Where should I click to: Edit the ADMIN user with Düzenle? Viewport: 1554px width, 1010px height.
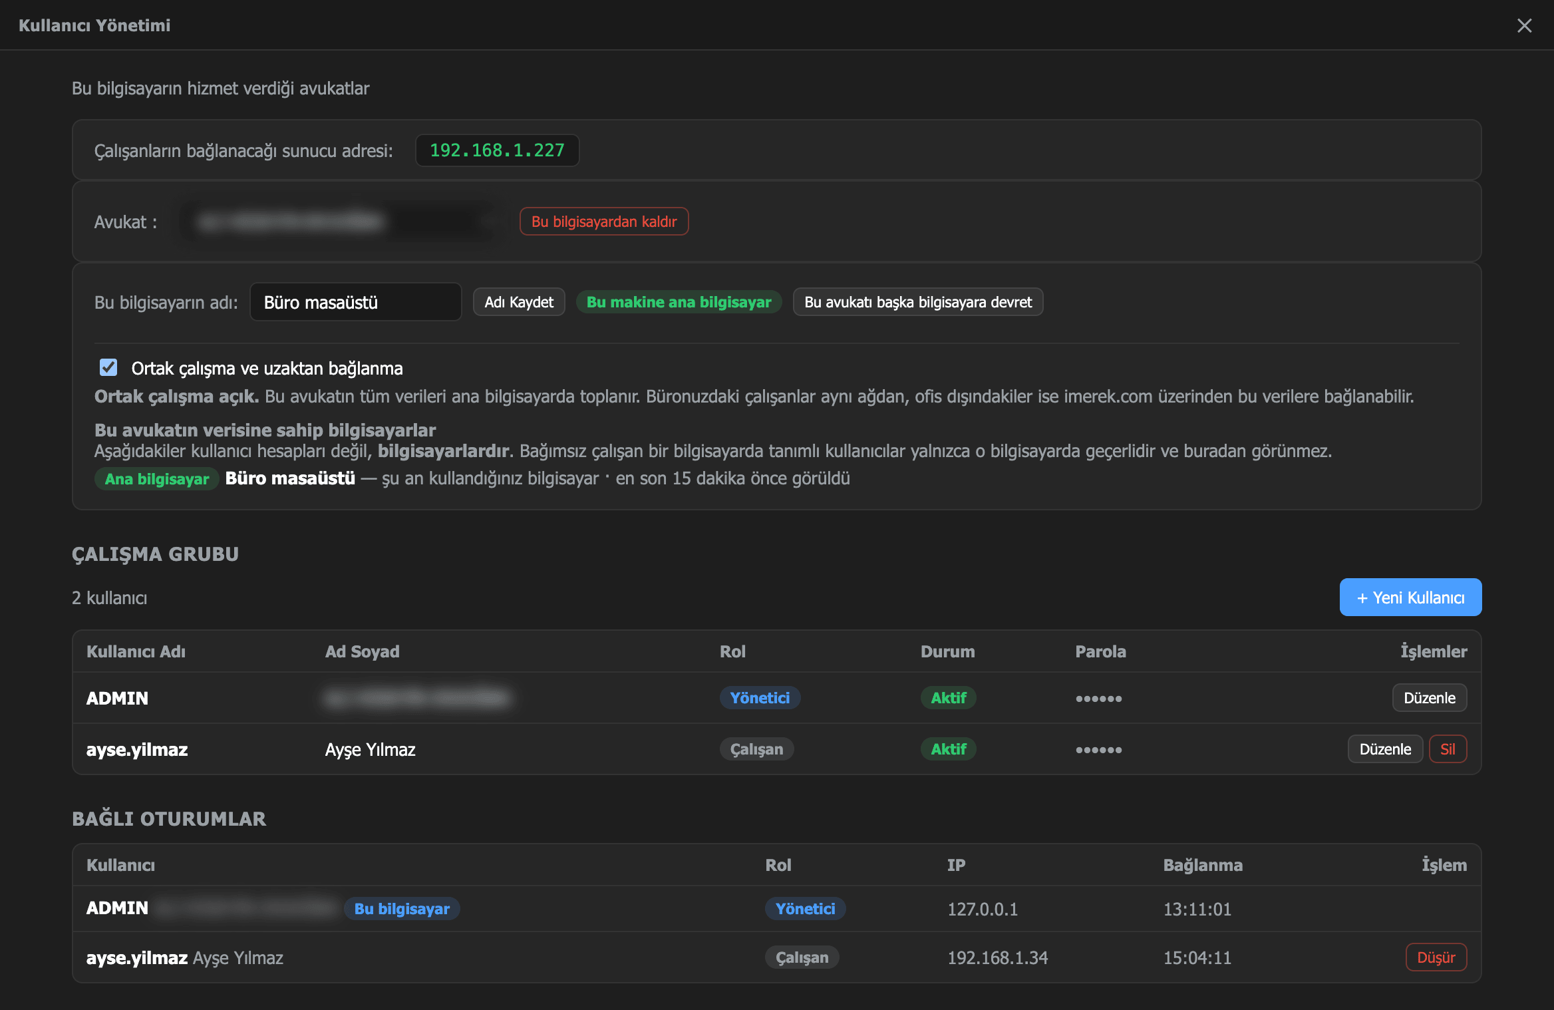click(1430, 698)
